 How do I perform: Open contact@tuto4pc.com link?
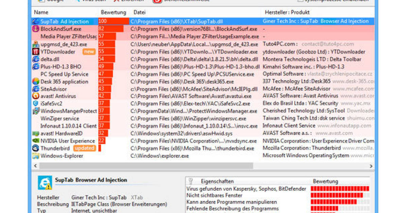[327, 44]
